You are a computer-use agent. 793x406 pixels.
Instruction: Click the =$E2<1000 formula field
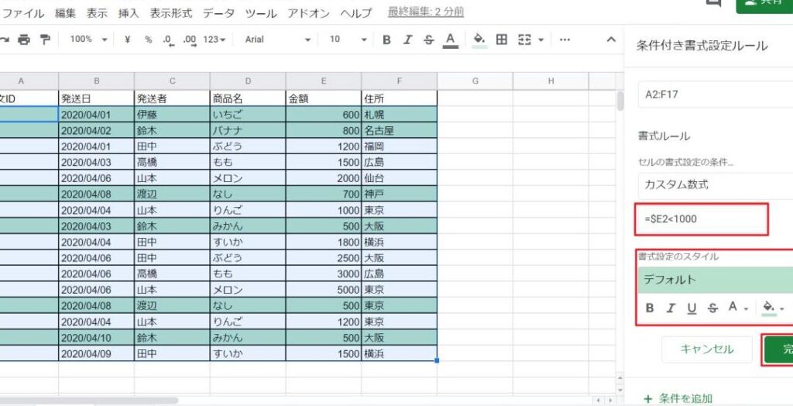click(702, 219)
